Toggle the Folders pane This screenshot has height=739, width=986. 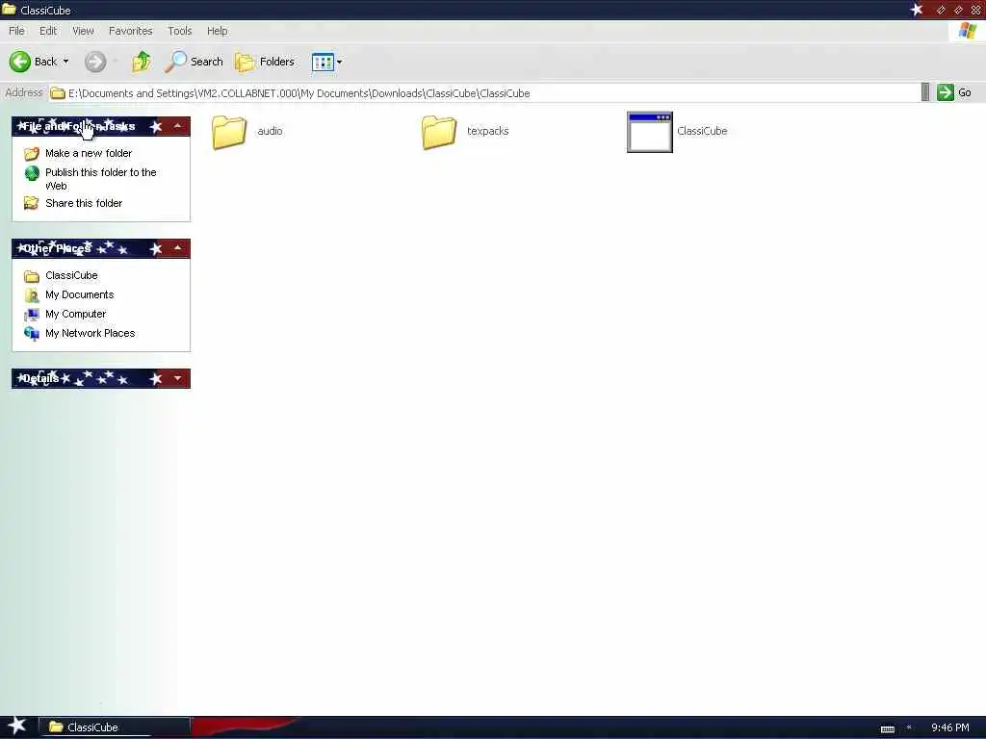[265, 62]
